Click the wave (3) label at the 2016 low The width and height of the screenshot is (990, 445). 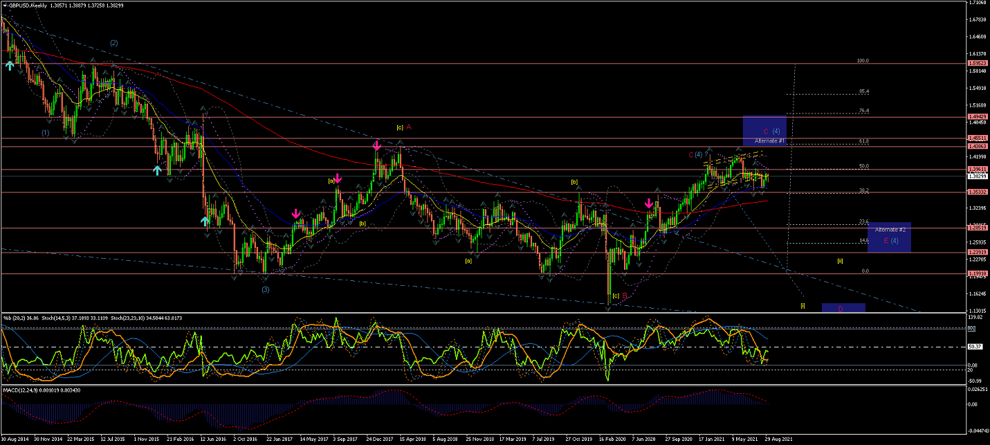point(265,289)
